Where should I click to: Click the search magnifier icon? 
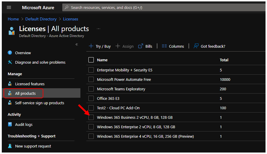pos(66,7)
